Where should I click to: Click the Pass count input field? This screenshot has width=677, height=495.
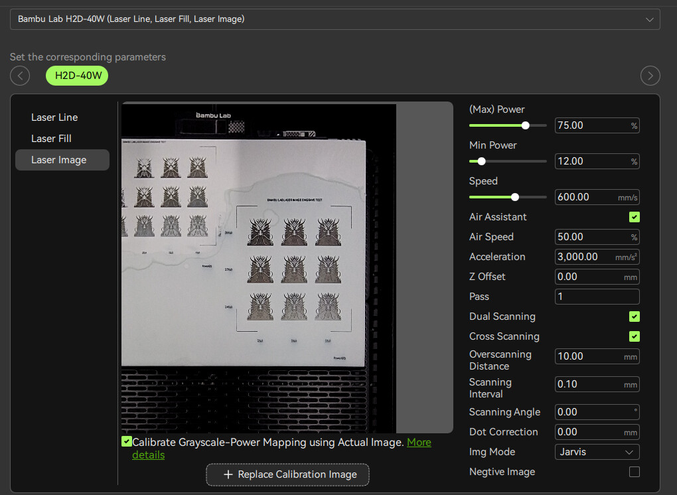pos(597,297)
